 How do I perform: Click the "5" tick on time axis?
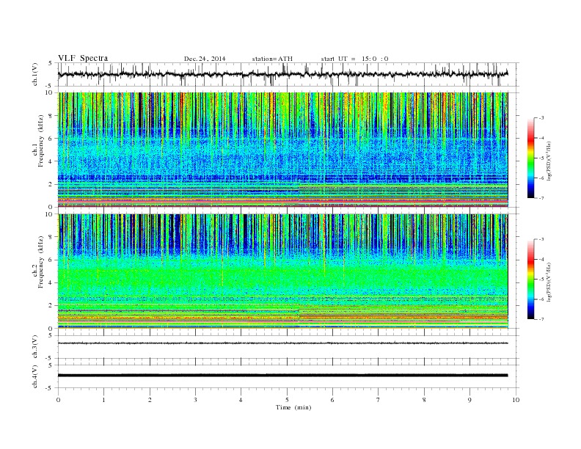[287, 400]
